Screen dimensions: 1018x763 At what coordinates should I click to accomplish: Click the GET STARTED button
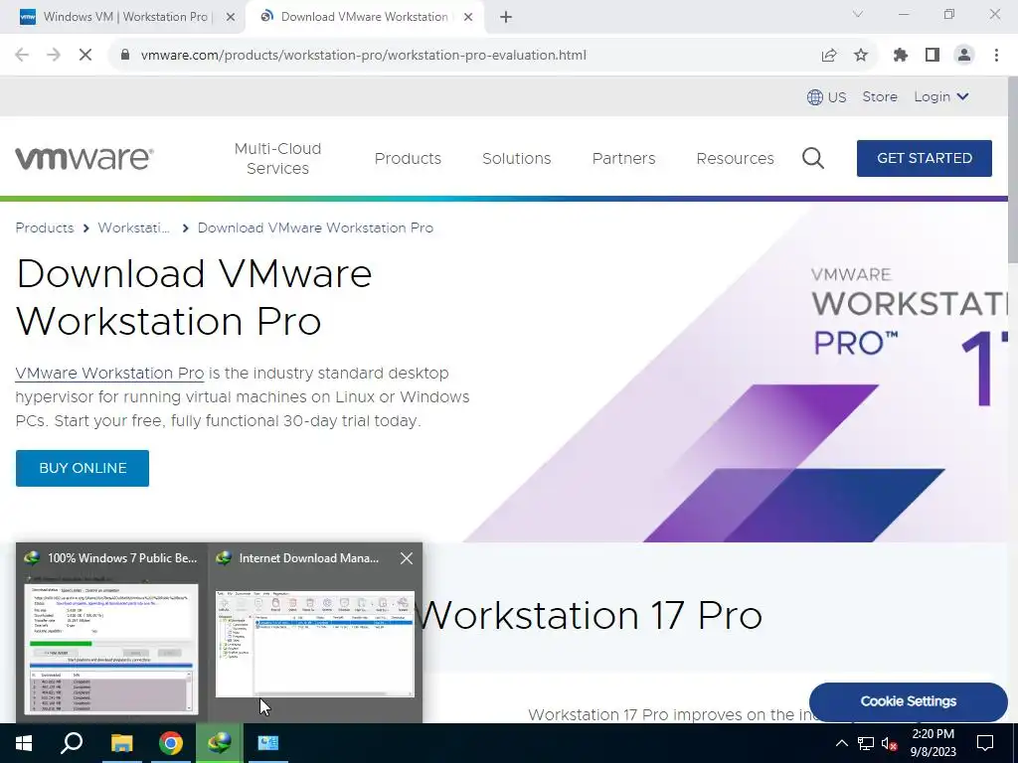tap(925, 158)
